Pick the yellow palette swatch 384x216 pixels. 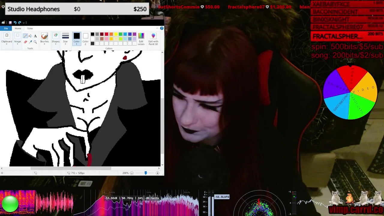point(116,34)
